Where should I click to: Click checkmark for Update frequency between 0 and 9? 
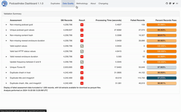82,62
